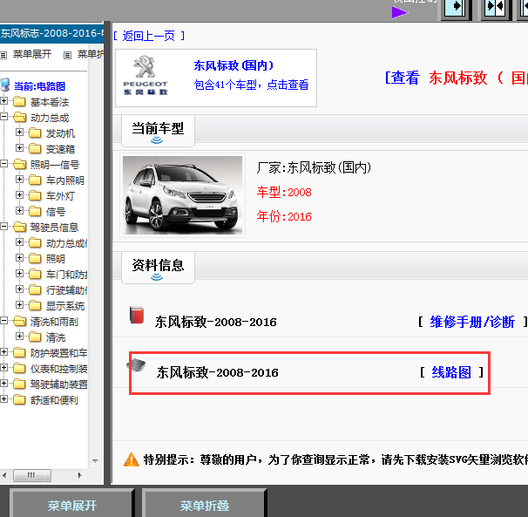Expand the 基本看法 tree node

4,101
